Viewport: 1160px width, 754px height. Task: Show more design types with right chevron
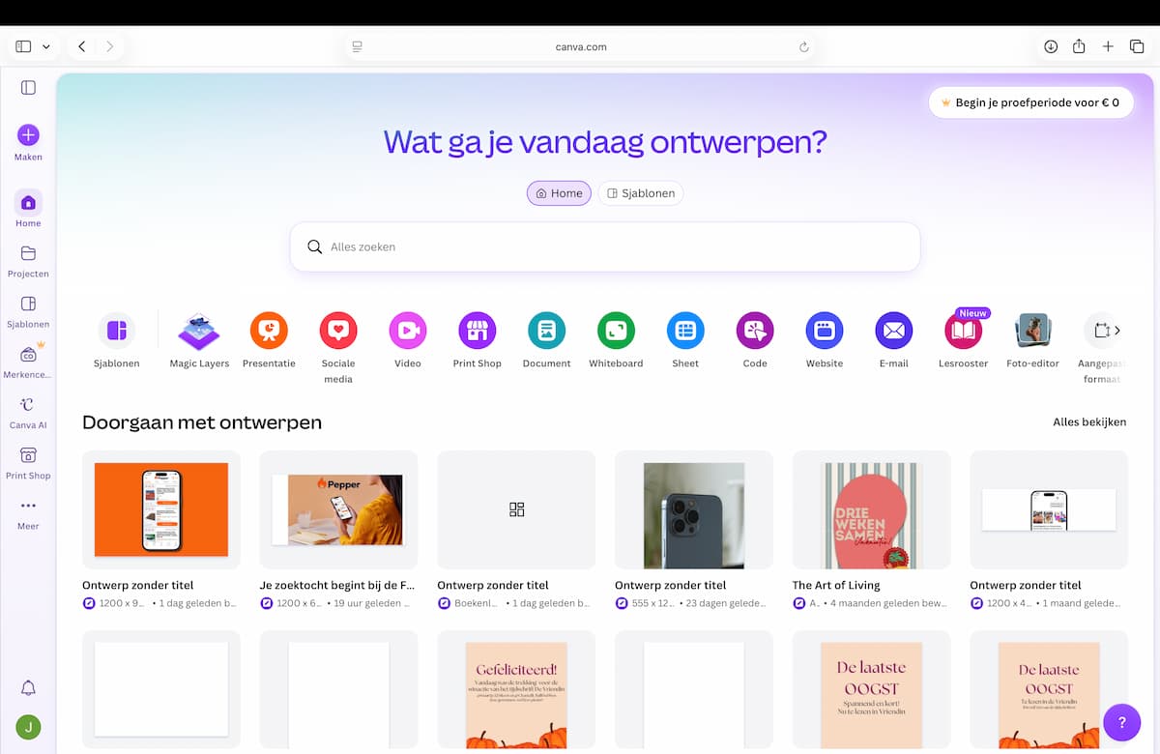tap(1117, 331)
